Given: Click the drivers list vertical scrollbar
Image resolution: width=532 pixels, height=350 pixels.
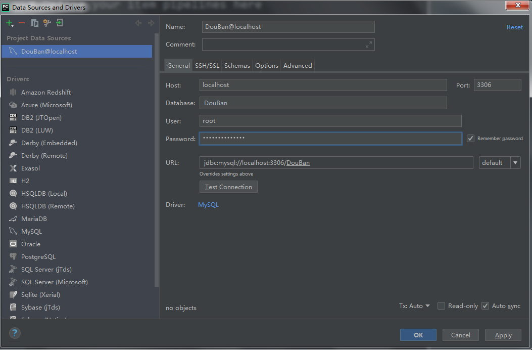Looking at the screenshot, I should [x=157, y=160].
